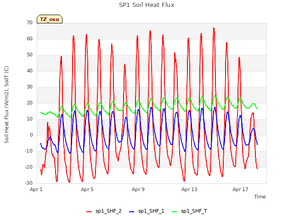Click the TZ_osu annotation label
The height and width of the screenshot is (220, 294).
pyautogui.click(x=50, y=19)
